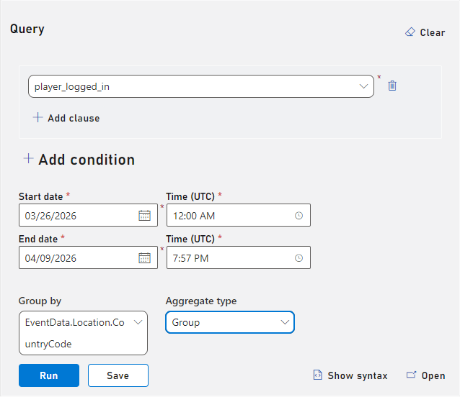
Task: Click the trash icon beside player_logged_in
Action: tap(392, 86)
